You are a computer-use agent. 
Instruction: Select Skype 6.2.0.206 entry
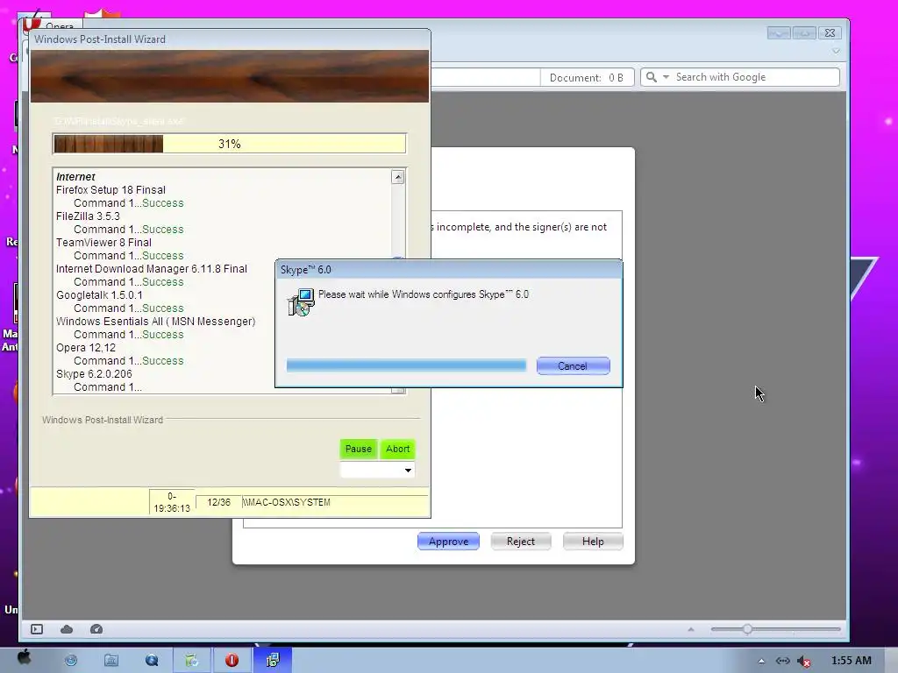pos(94,374)
